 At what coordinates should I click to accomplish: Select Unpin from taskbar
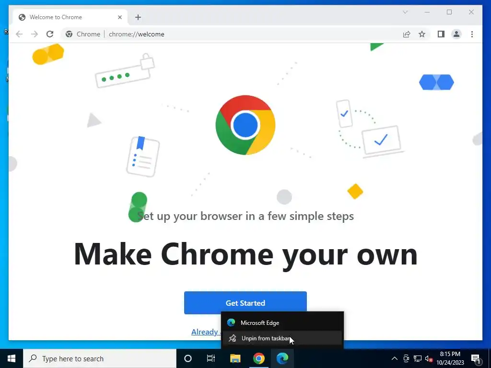point(282,338)
